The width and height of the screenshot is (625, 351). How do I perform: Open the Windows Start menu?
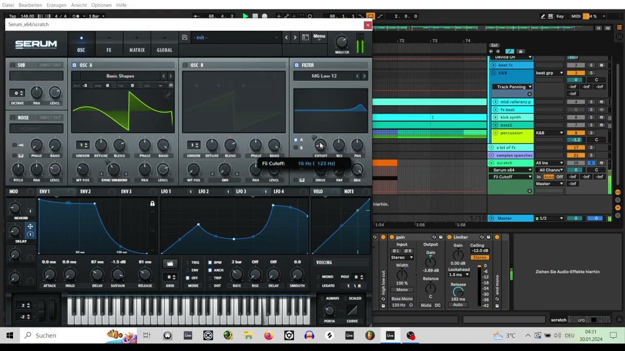pyautogui.click(x=10, y=335)
